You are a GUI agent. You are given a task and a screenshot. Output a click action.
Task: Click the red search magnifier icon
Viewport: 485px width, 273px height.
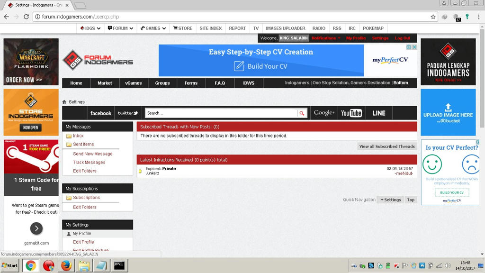click(x=302, y=113)
